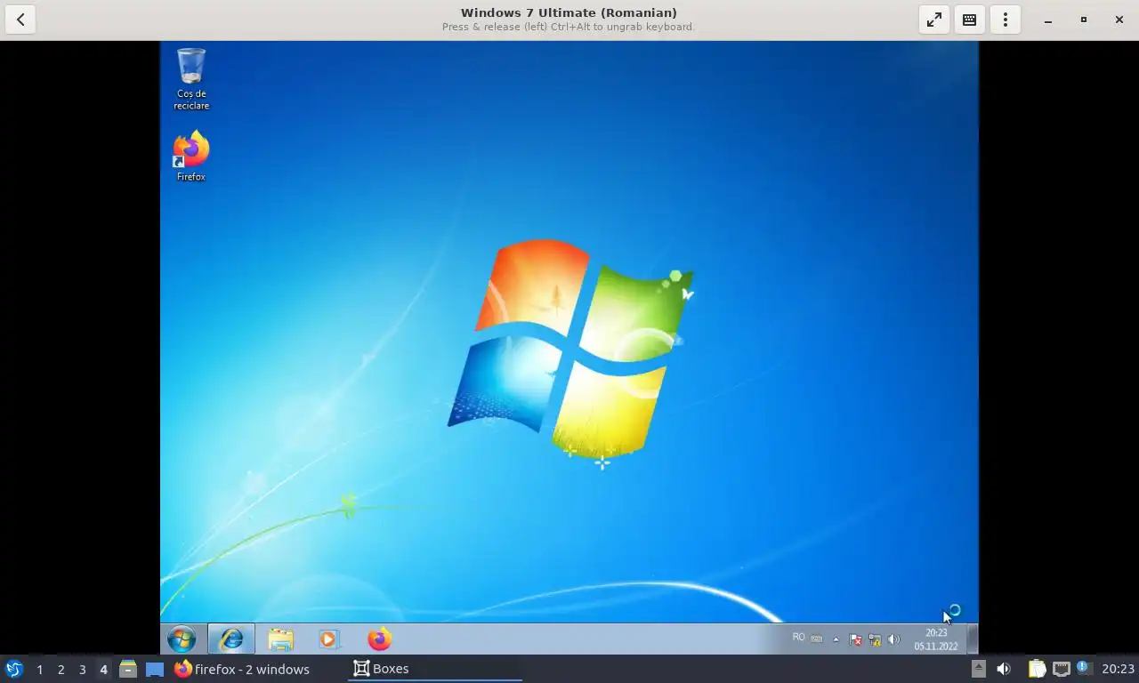Click the blue show desktop icon in host panel
Viewport: 1139px width, 683px height.
[155, 669]
